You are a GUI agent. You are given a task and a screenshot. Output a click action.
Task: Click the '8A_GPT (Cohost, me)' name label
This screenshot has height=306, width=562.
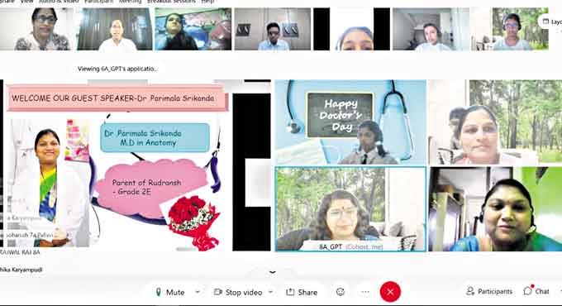[351, 246]
